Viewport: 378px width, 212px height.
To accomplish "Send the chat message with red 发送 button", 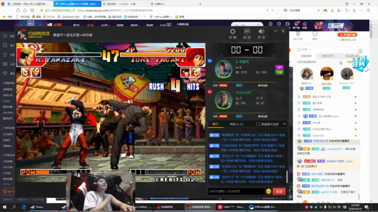I will pyautogui.click(x=279, y=192).
